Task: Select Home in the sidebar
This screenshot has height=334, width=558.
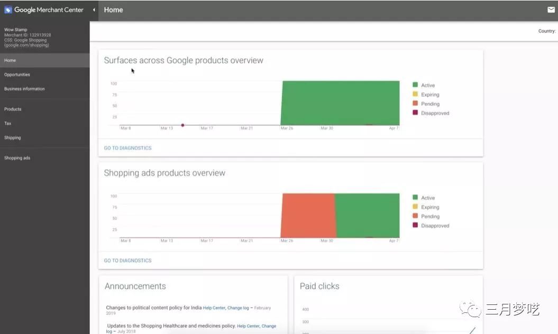Action: click(x=10, y=60)
